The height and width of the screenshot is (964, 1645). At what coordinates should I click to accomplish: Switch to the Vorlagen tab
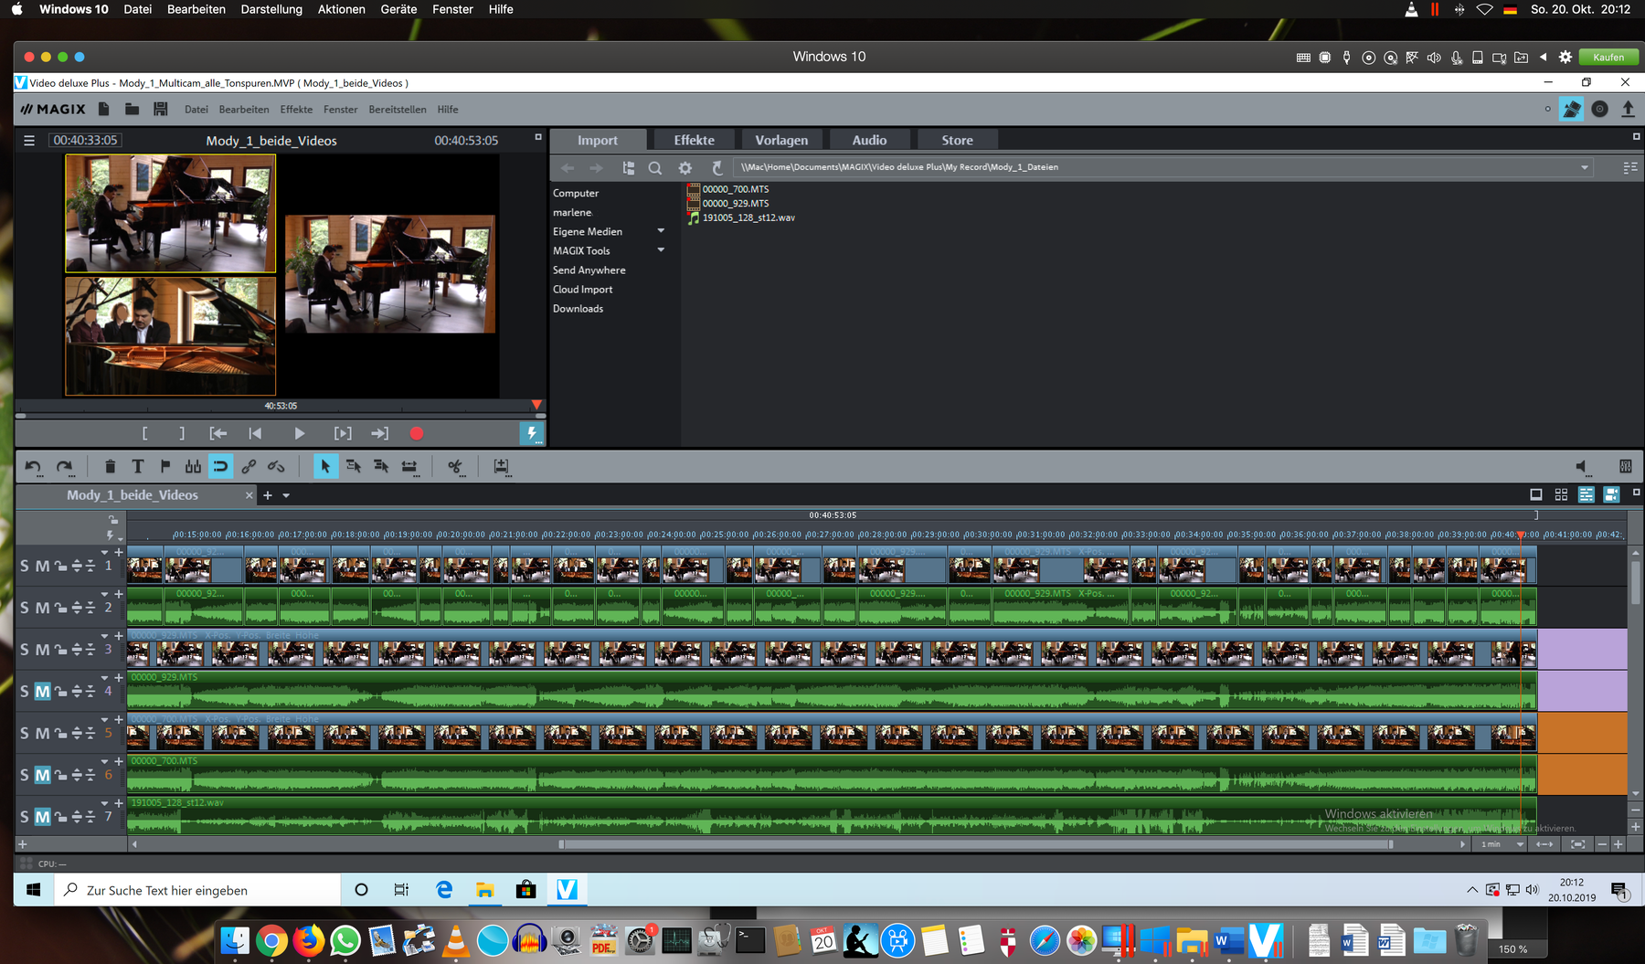pyautogui.click(x=781, y=140)
